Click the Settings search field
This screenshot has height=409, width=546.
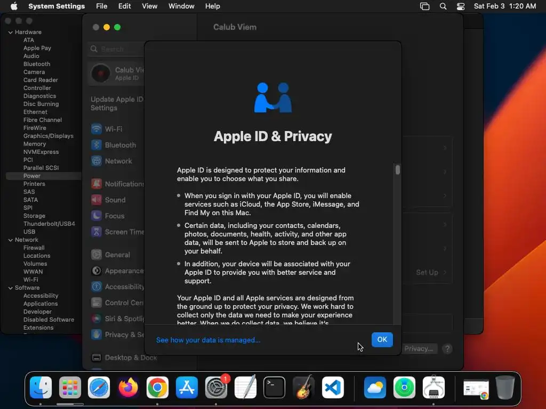coord(117,49)
